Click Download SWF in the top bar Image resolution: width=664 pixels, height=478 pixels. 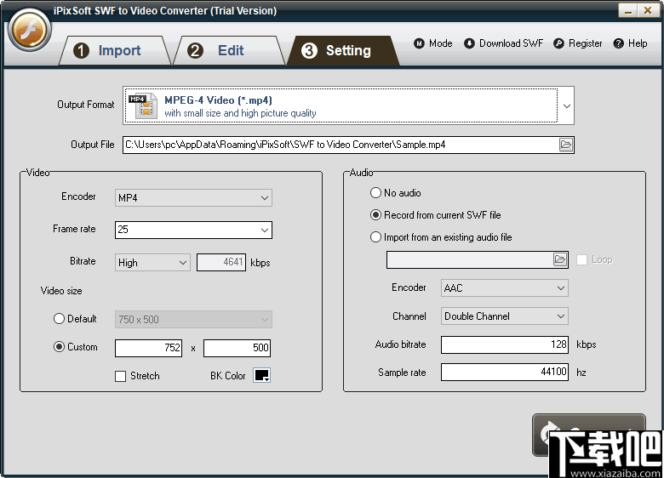pyautogui.click(x=503, y=43)
